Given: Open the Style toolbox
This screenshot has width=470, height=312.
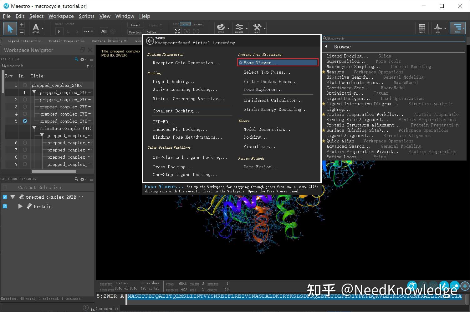Looking at the screenshot, I should click(221, 28).
